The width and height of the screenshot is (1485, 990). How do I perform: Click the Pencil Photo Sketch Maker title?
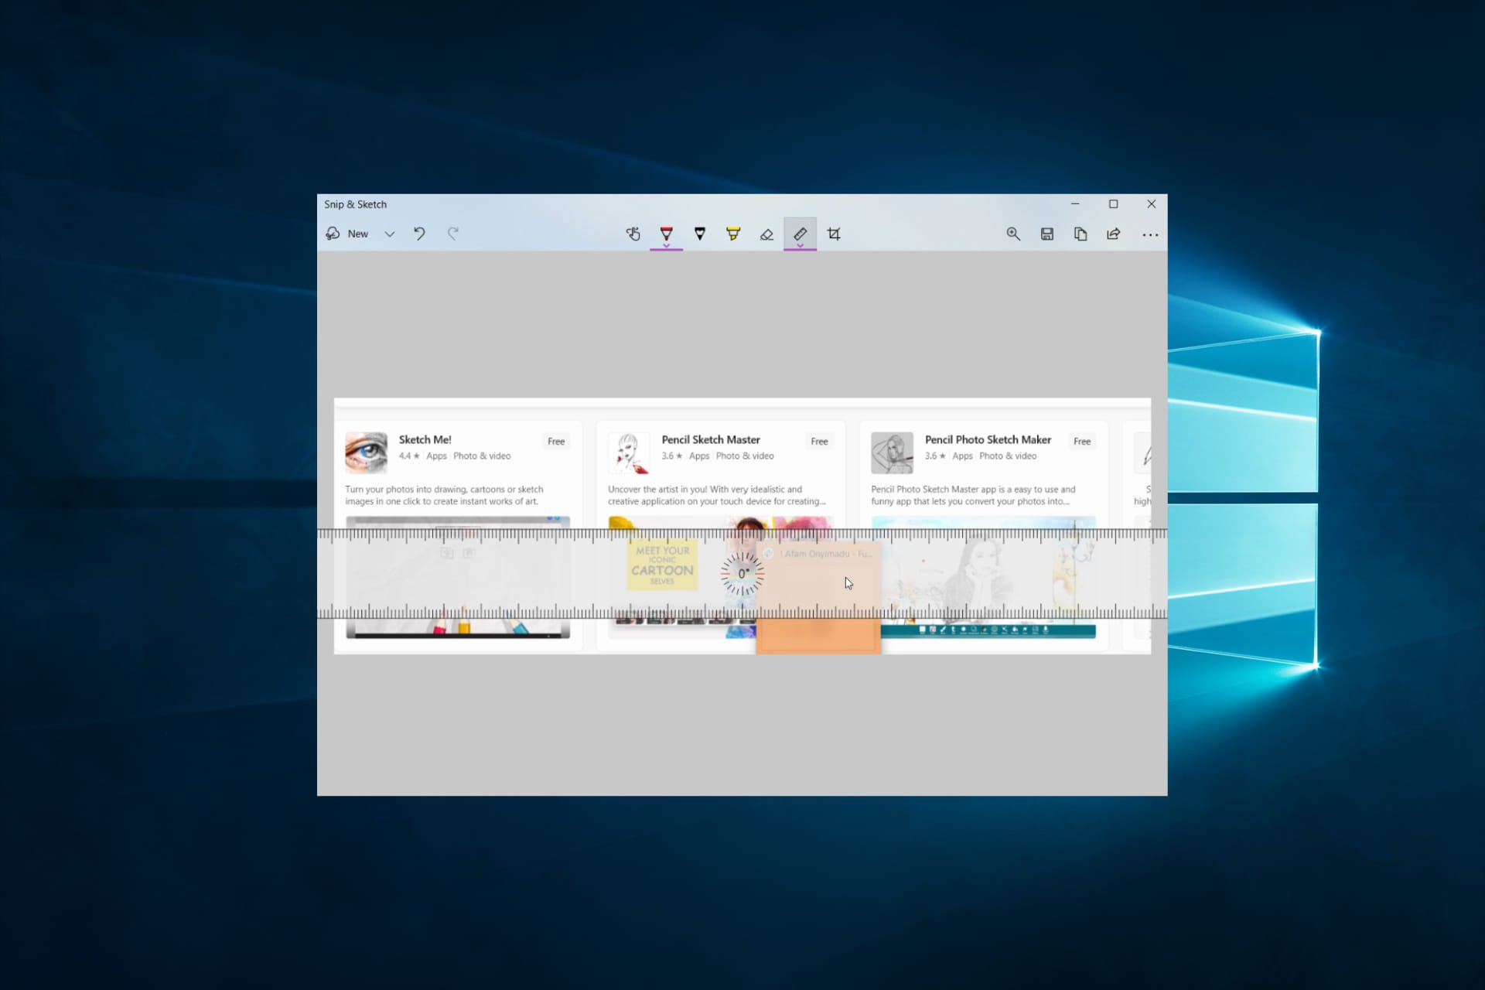(x=988, y=439)
